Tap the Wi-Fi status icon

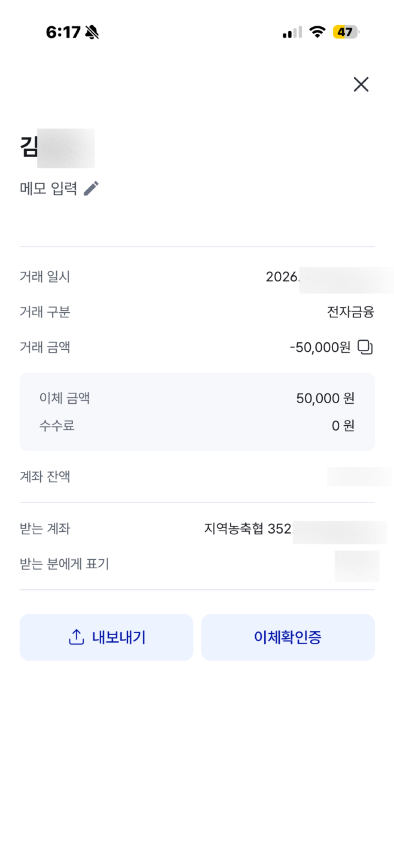[x=317, y=32]
